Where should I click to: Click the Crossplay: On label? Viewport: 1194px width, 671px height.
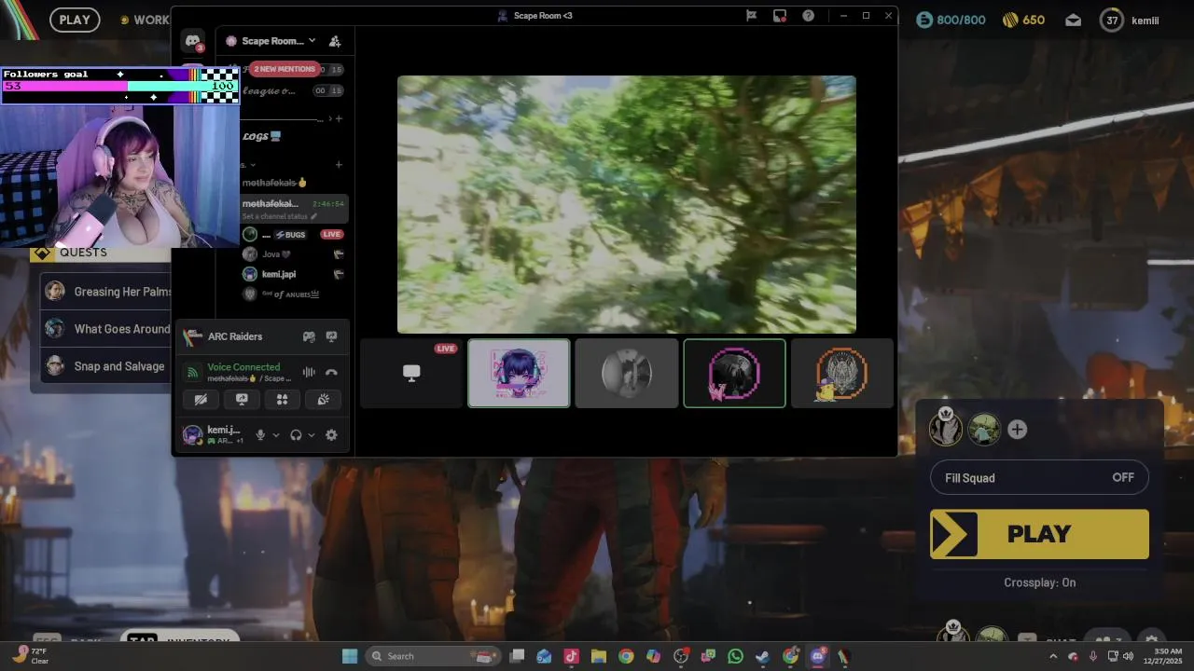[x=1040, y=582]
